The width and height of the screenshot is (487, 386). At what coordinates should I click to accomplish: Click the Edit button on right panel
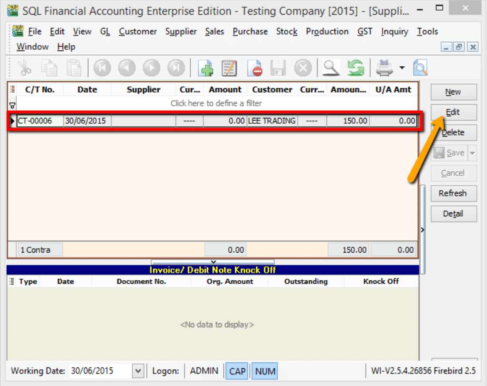click(x=453, y=112)
